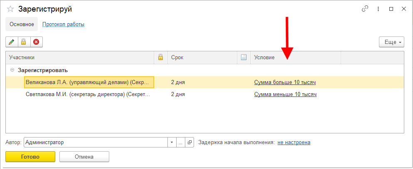Open the Сумма больше 10 тысяч condition link
The image size is (413, 169).
pyautogui.click(x=285, y=82)
